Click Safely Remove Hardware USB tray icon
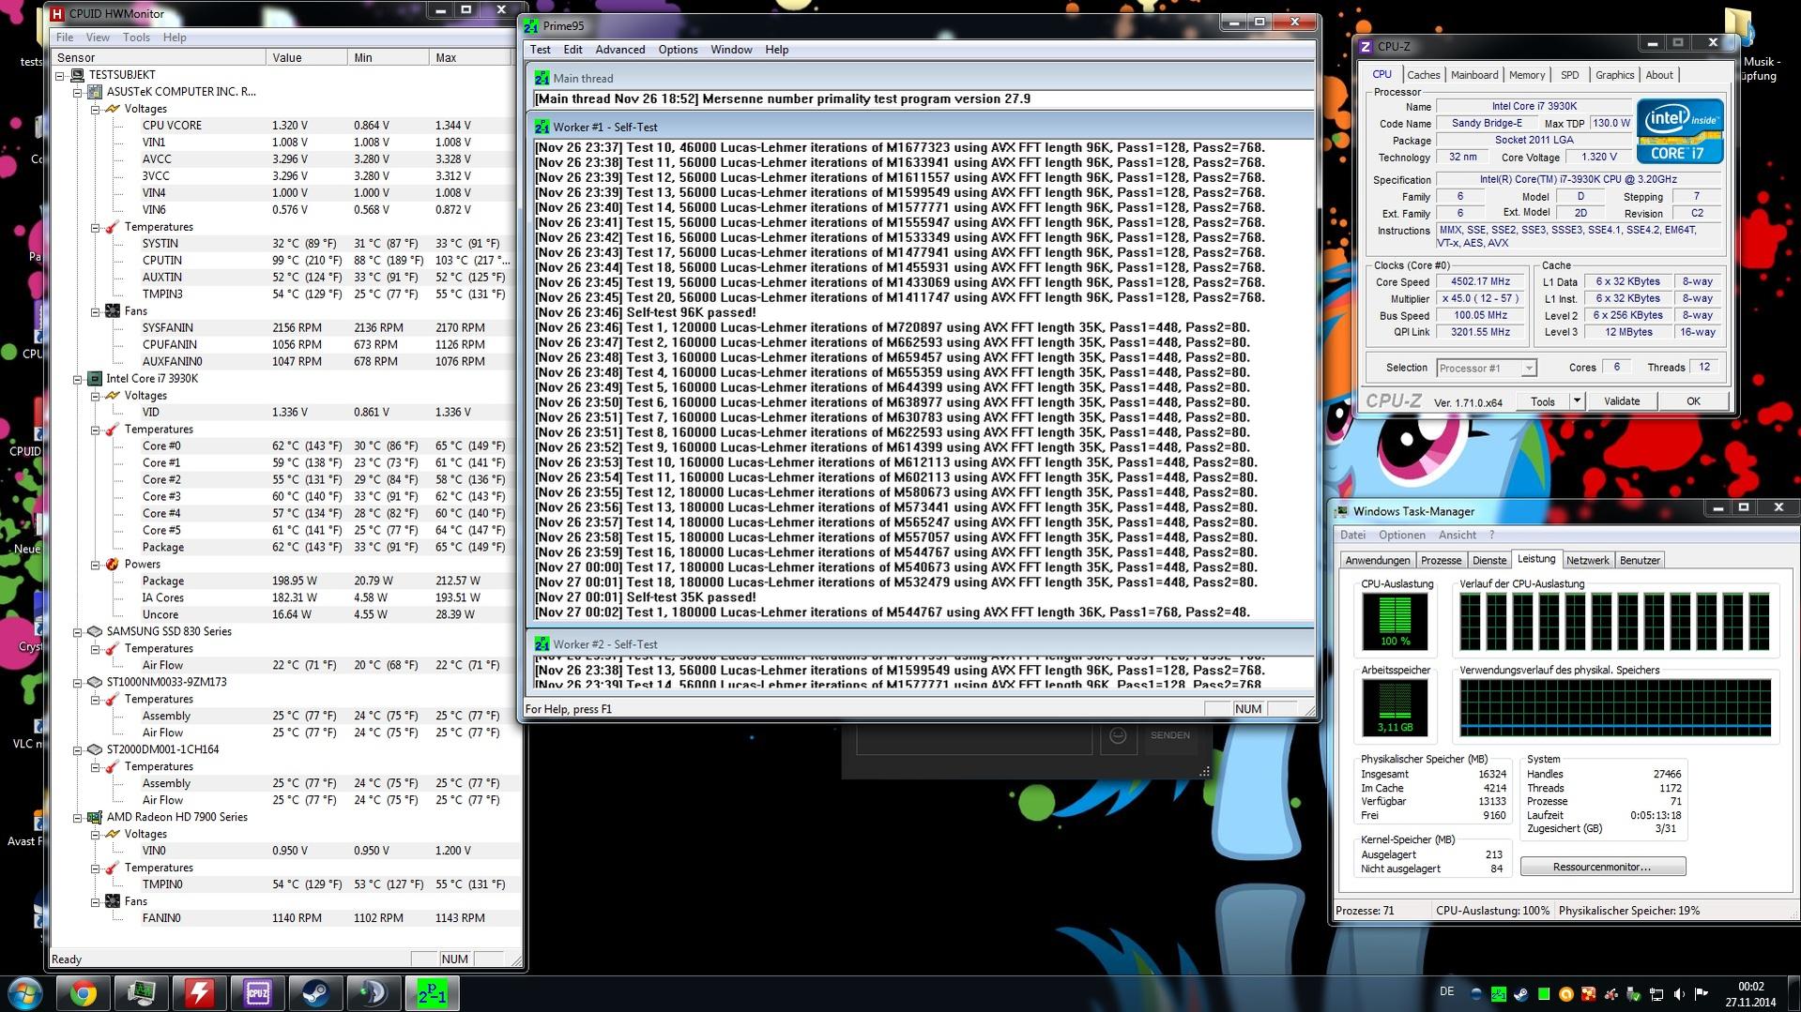The image size is (1801, 1012). tap(1634, 994)
